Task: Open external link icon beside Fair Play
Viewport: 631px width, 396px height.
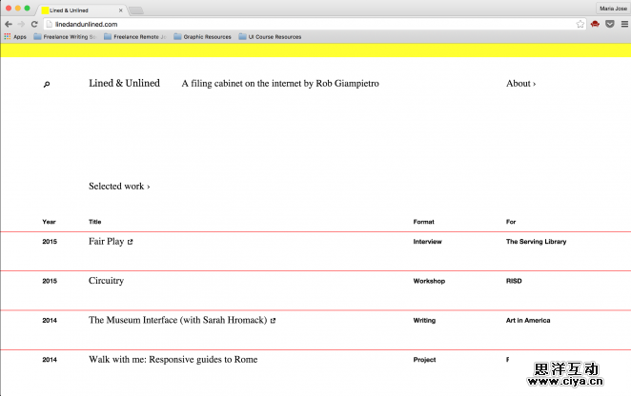Action: tap(131, 243)
